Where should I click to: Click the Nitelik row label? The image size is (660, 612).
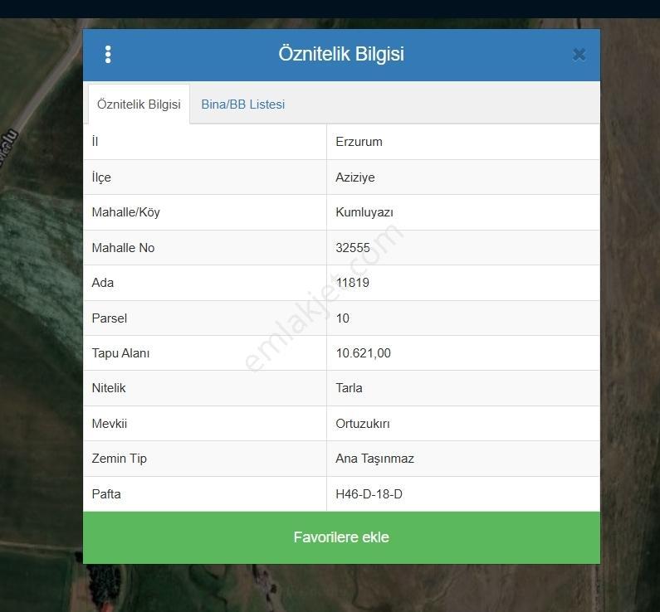tap(109, 388)
